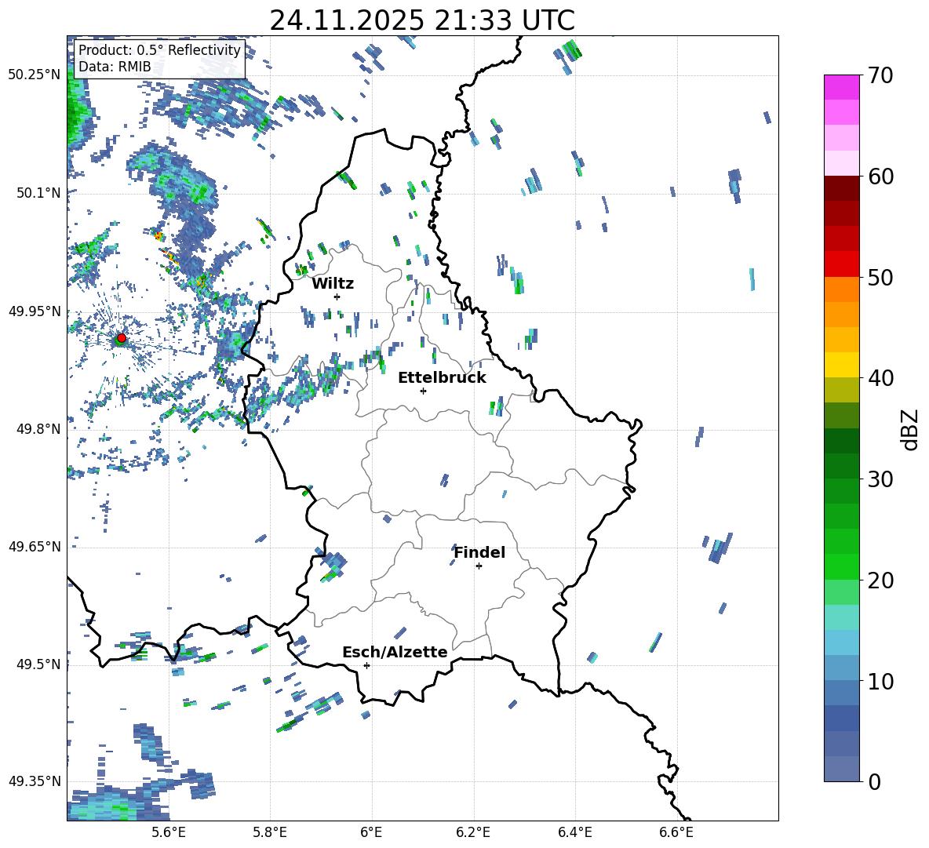This screenshot has height=848, width=929.
Task: Click the 6.2°E longitude label
Action: (473, 832)
